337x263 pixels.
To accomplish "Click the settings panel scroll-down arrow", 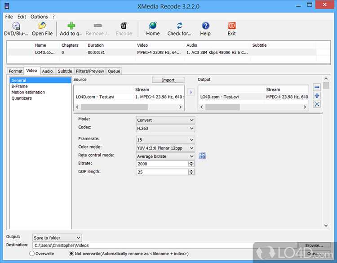I will 326,226.
